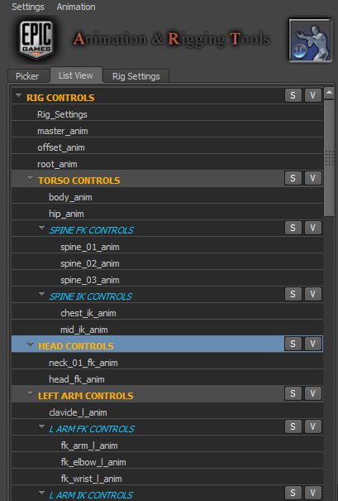Toggle V visibility for L ARM FK CONTROLS
Screen dimensions: 338x501
tap(313, 426)
